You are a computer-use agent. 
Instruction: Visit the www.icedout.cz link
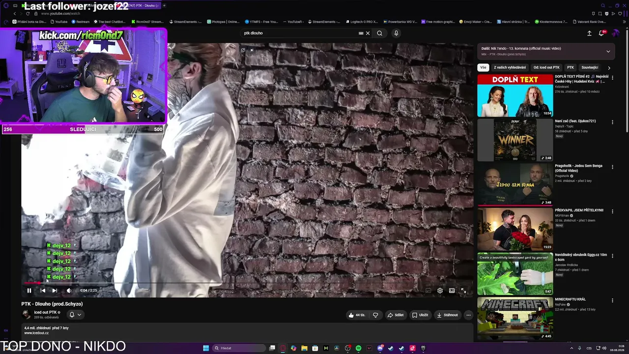pos(36,333)
